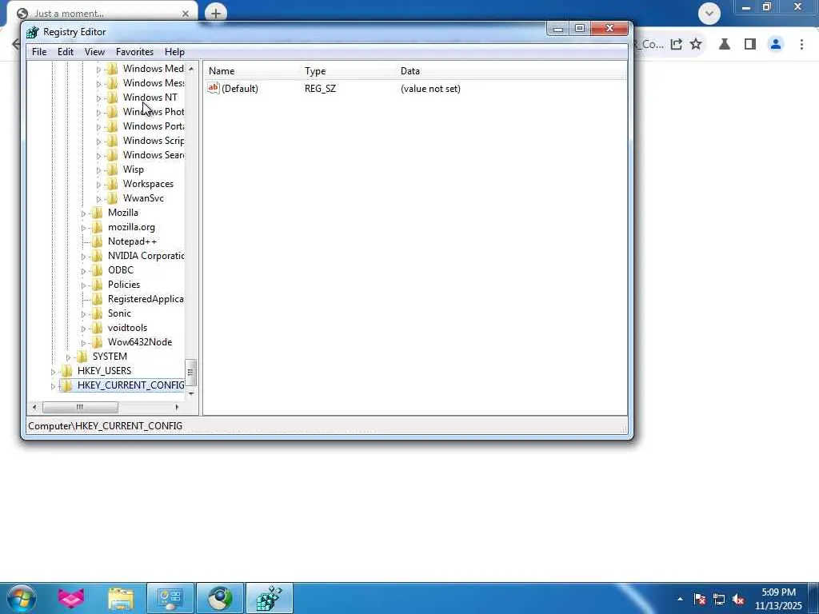Open the Help menu
Screen dimensions: 819x614
pyautogui.click(x=174, y=52)
